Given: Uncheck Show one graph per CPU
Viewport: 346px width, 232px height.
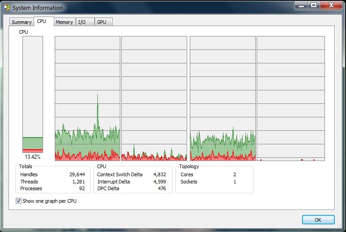Looking at the screenshot, I should (18, 201).
